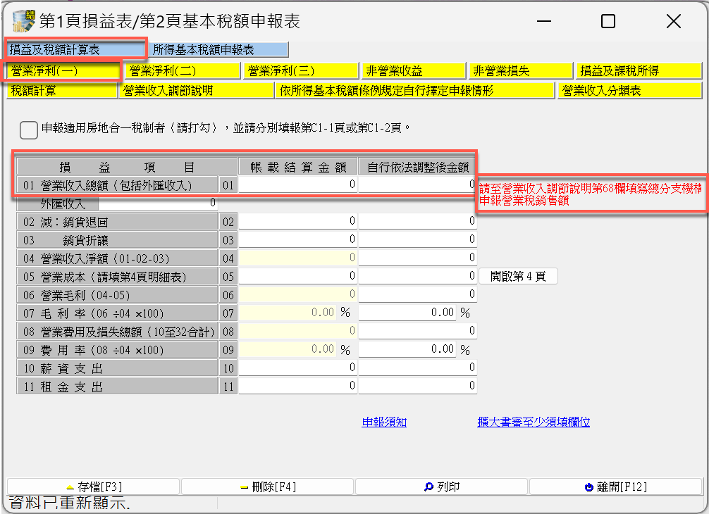Check the 申報適用房地合一稅制者 checkbox

tap(28, 130)
